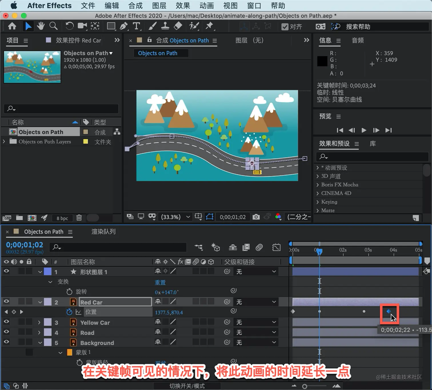The image size is (432, 390).
Task: Toggle the 位置 stopwatch keyframing
Action: pyautogui.click(x=69, y=312)
